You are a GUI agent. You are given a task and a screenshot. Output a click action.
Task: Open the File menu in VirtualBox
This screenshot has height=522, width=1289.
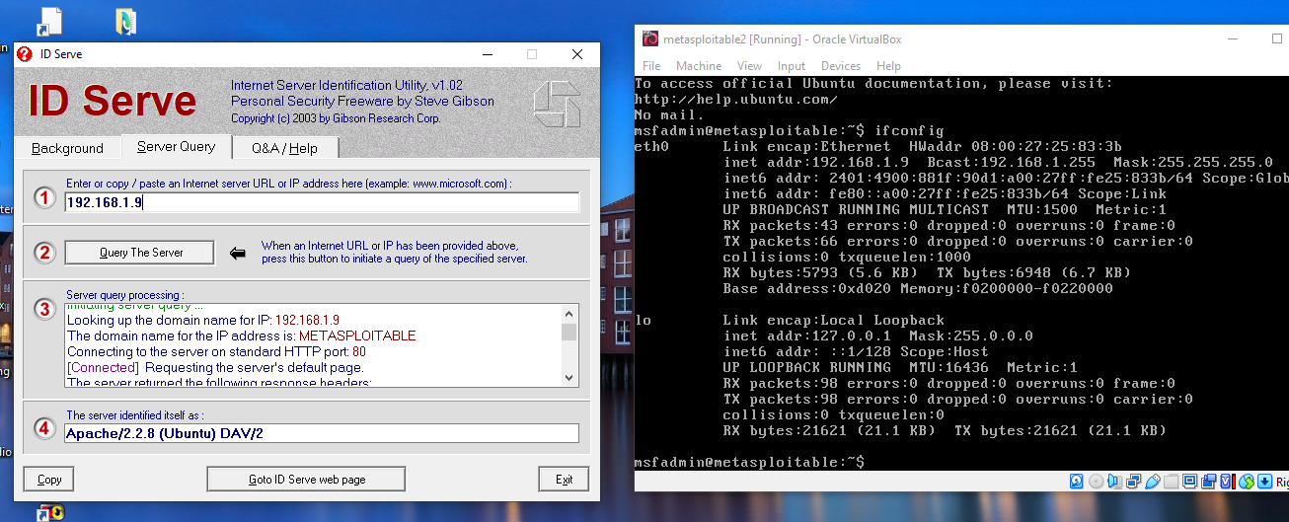[x=652, y=66]
